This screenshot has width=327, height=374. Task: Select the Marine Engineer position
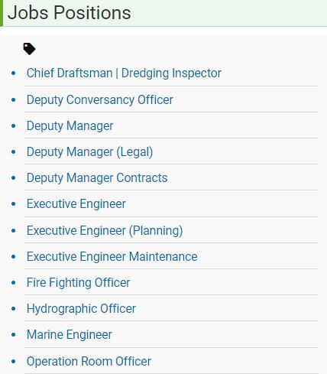click(70, 335)
